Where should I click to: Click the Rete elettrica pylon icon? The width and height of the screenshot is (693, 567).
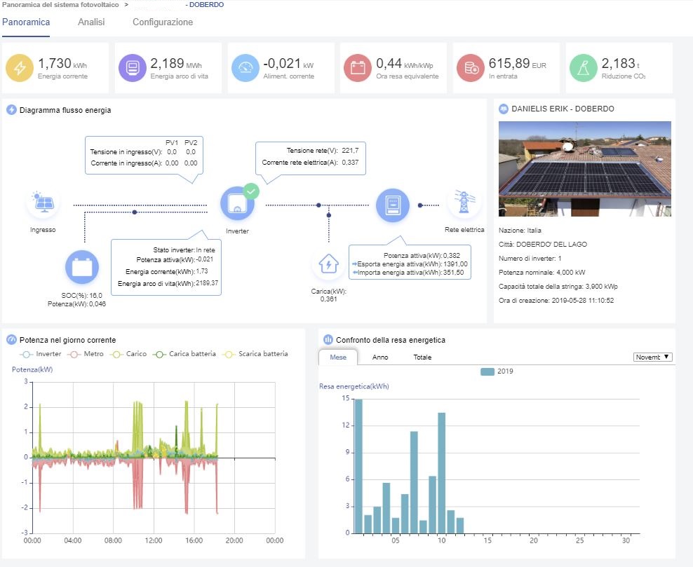coord(464,204)
